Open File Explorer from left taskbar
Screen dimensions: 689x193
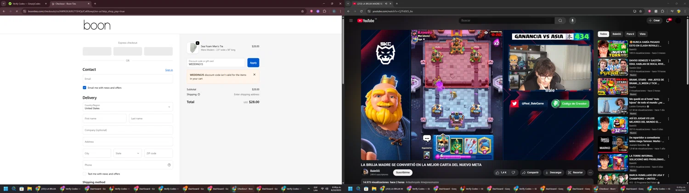tap(29, 188)
